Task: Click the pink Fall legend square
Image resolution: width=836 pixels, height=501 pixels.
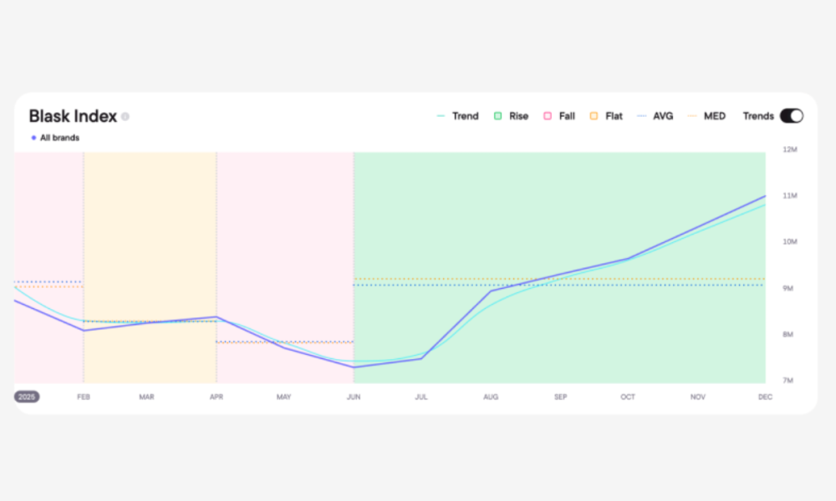Action: pyautogui.click(x=548, y=116)
